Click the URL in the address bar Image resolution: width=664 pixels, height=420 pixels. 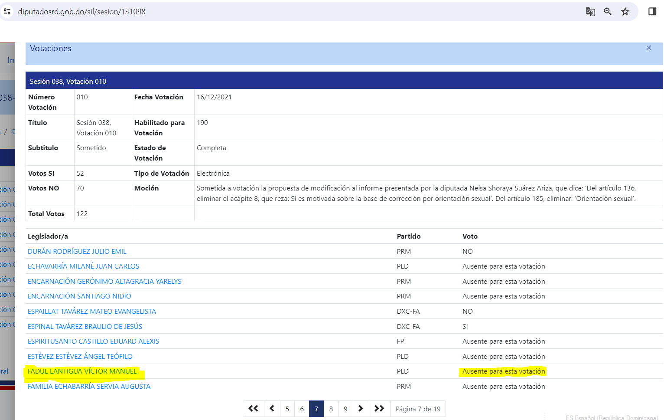(x=81, y=12)
